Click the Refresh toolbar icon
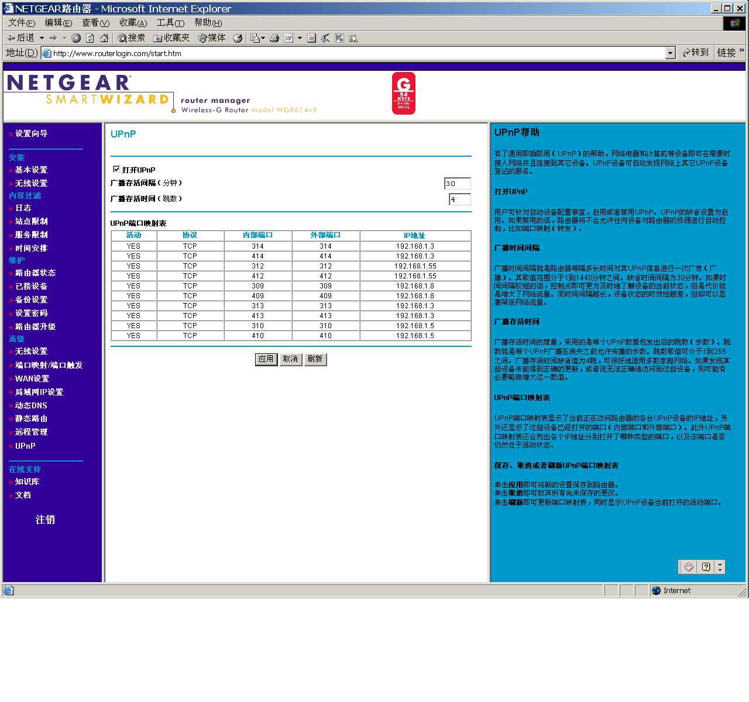Screen dimensions: 749x702 coord(89,37)
